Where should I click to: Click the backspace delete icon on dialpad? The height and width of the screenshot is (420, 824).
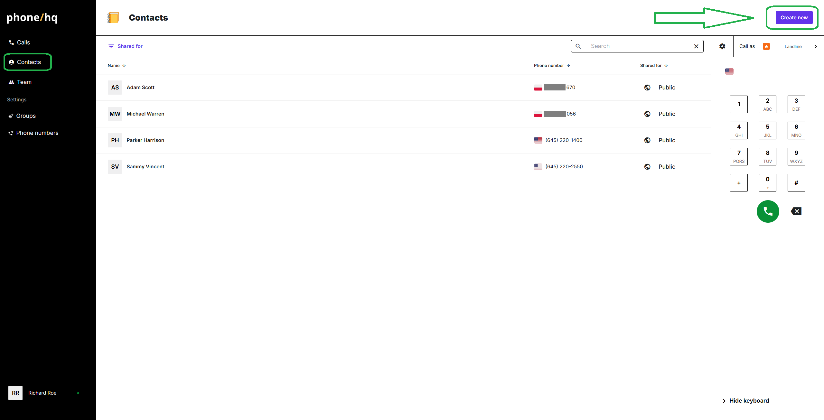click(x=796, y=211)
